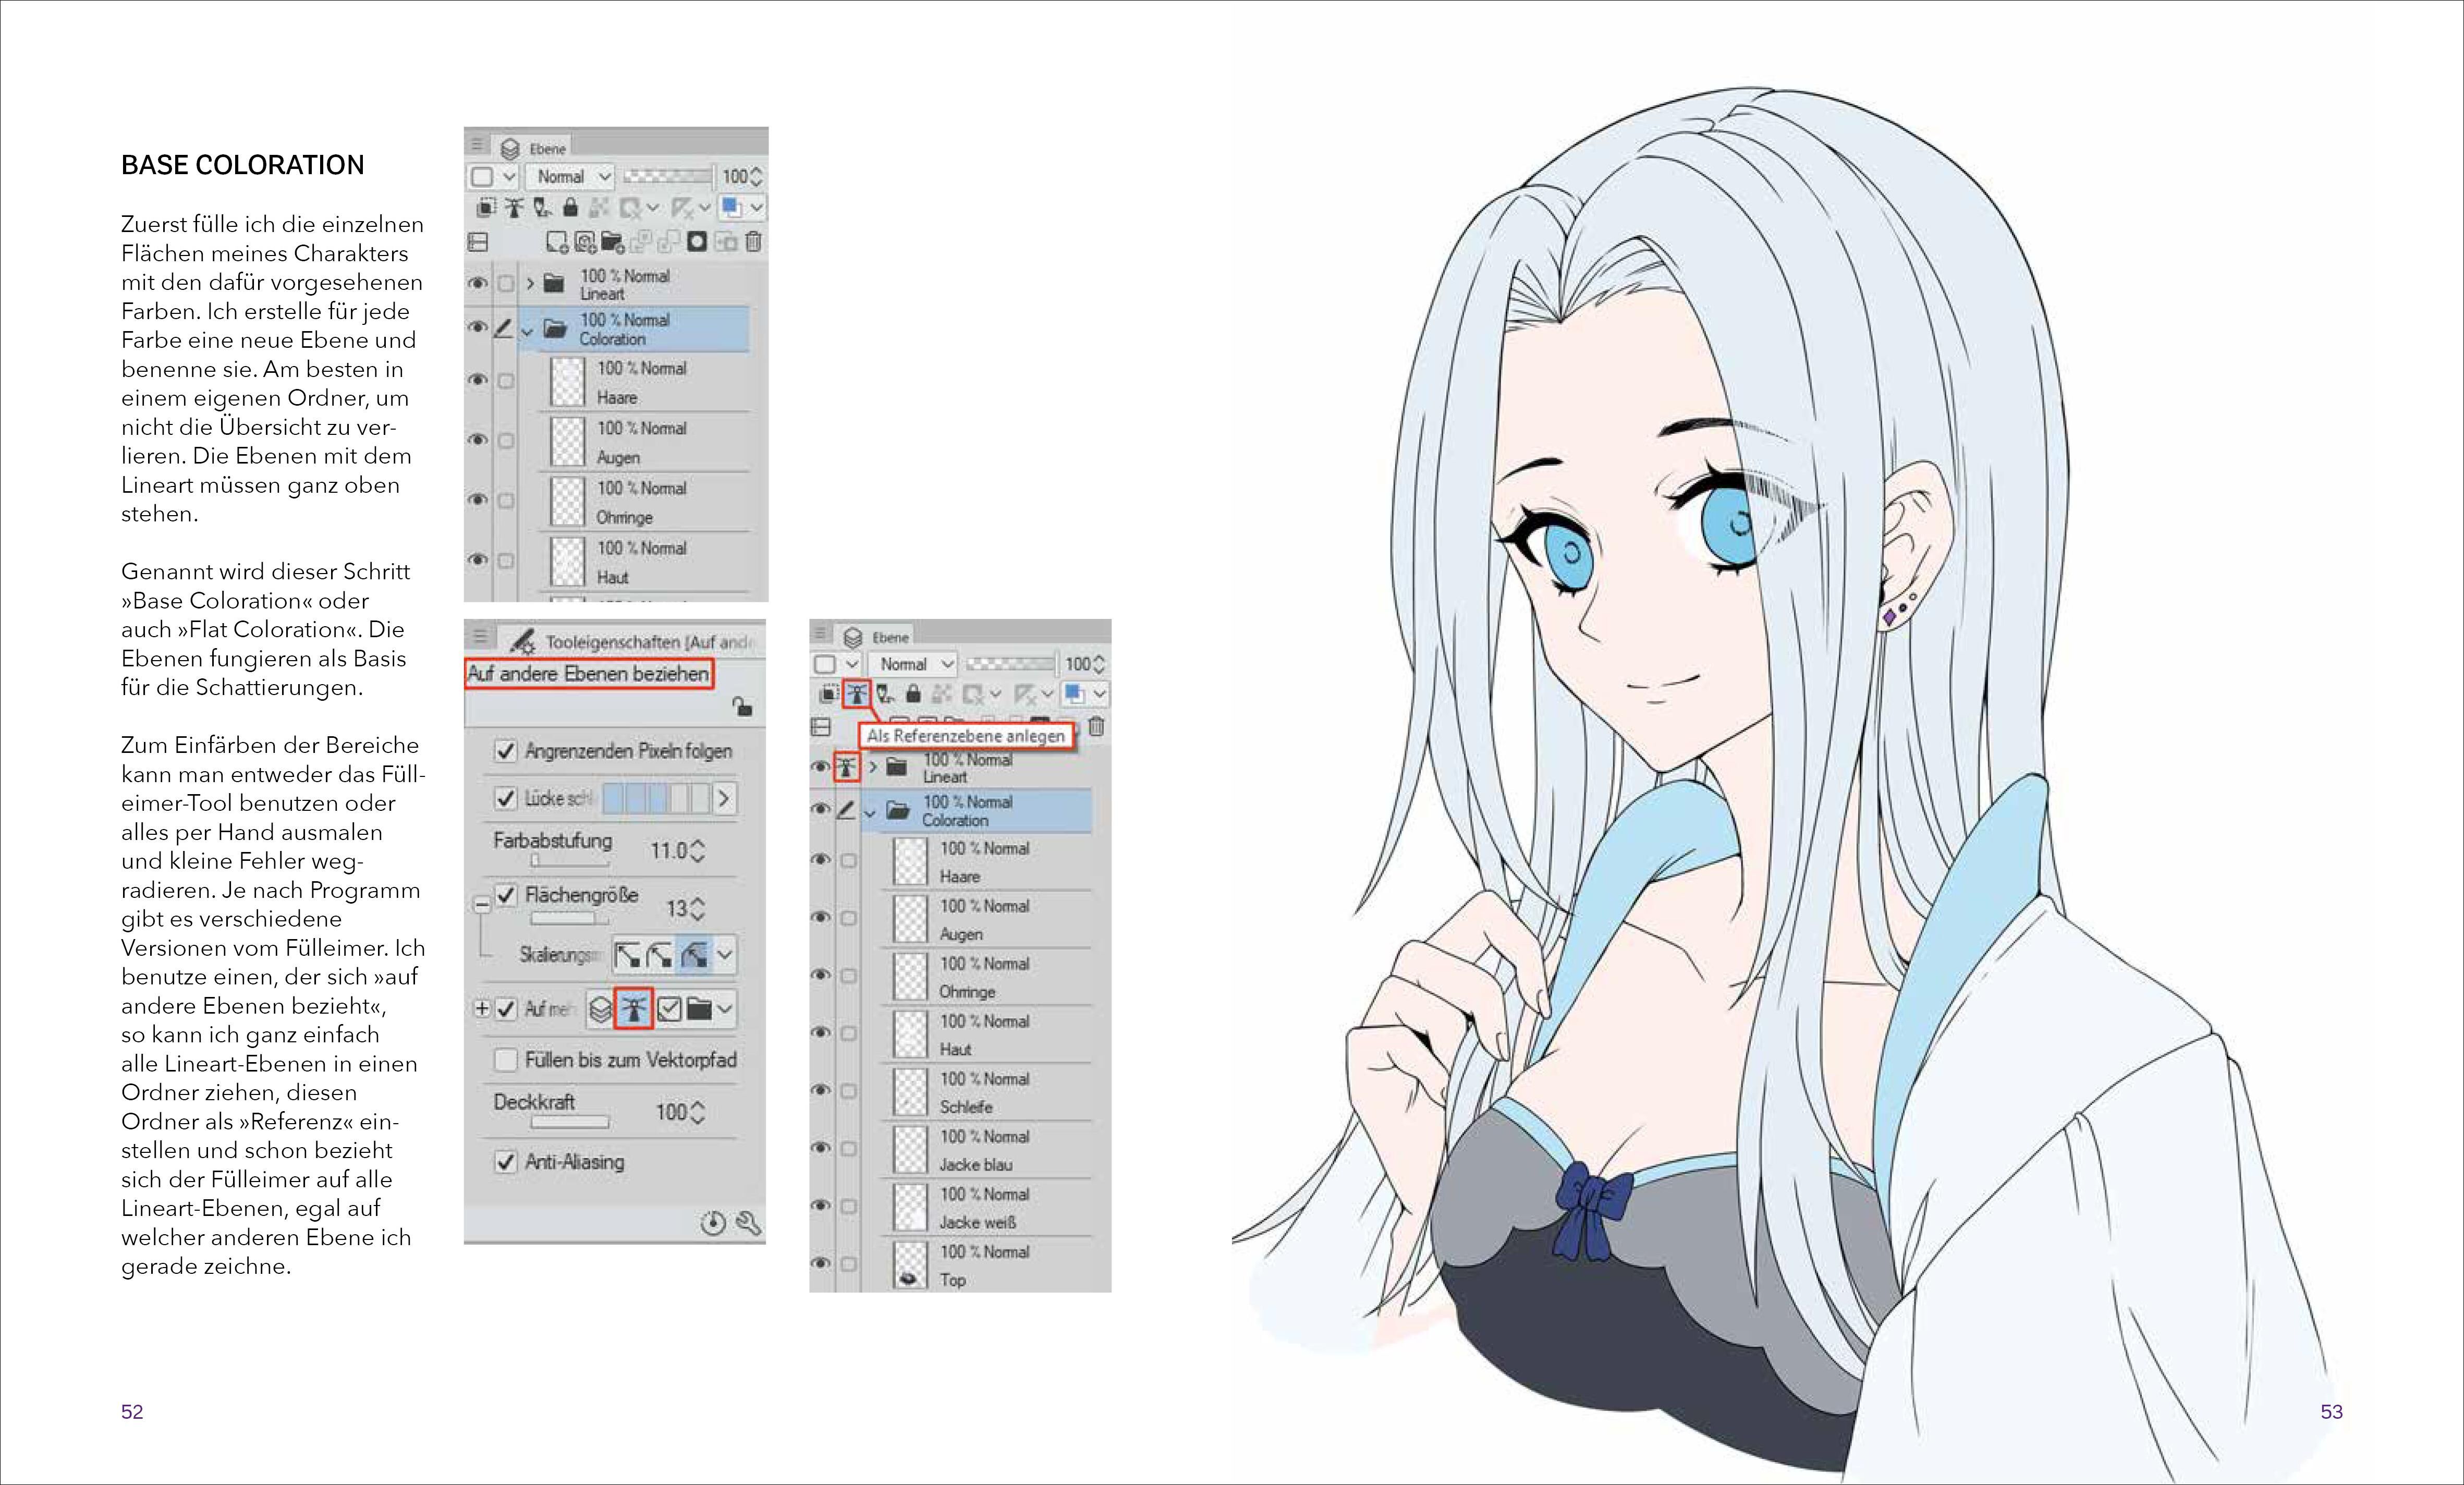2464x1485 pixels.
Task: Hide the Jacke blau layer eye icon
Action: [821, 1148]
